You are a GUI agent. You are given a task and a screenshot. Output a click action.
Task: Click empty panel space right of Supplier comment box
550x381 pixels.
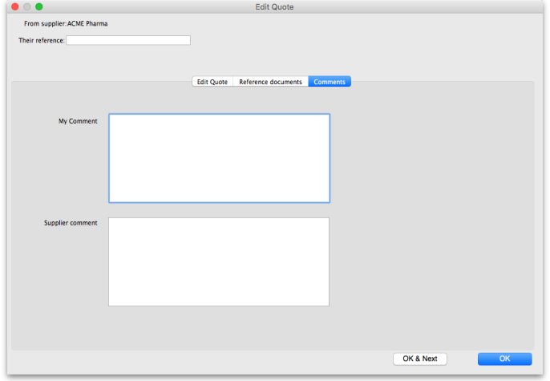coord(433,261)
